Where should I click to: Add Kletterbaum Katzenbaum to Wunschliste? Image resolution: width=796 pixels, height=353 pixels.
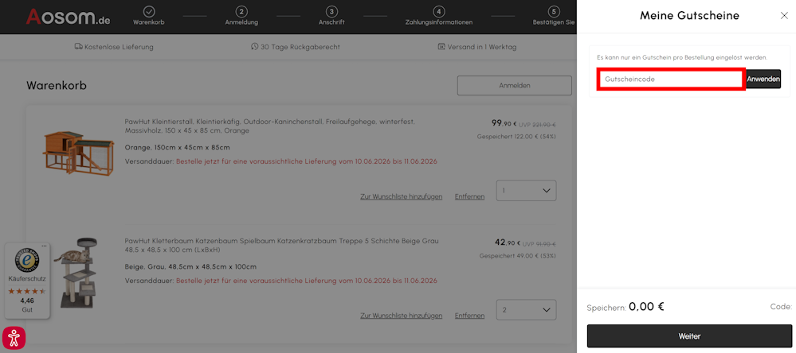[401, 316]
